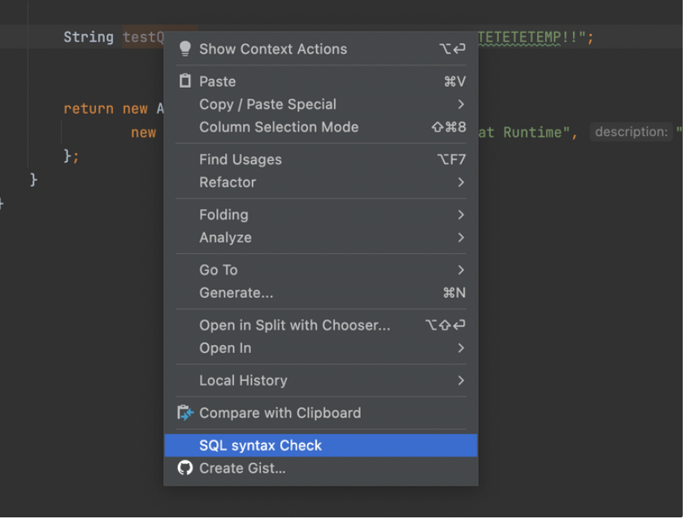The height and width of the screenshot is (519, 686).
Task: Click the lightbulb Show Context Actions icon
Action: click(185, 49)
